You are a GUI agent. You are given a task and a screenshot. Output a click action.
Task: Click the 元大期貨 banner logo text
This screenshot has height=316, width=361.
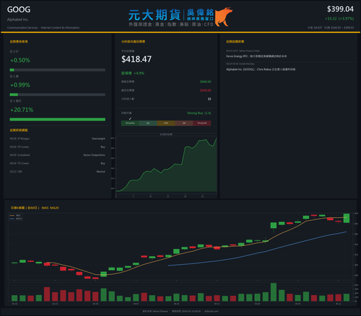click(x=155, y=15)
